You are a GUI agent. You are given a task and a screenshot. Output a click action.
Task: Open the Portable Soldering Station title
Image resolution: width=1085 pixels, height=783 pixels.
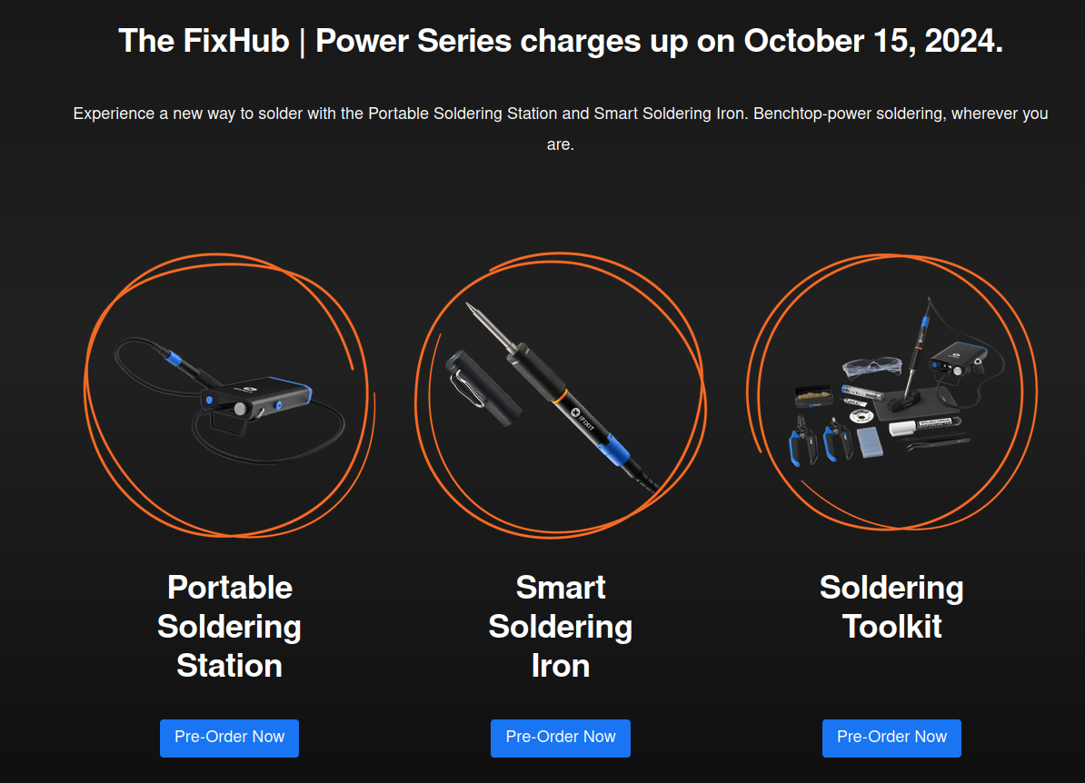[229, 627]
